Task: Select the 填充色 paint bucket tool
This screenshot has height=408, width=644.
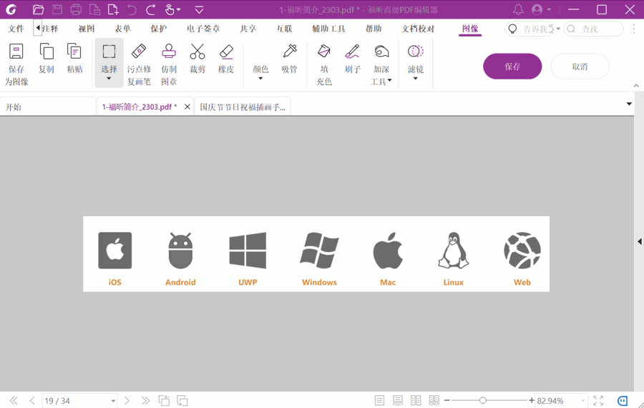Action: coord(324,64)
